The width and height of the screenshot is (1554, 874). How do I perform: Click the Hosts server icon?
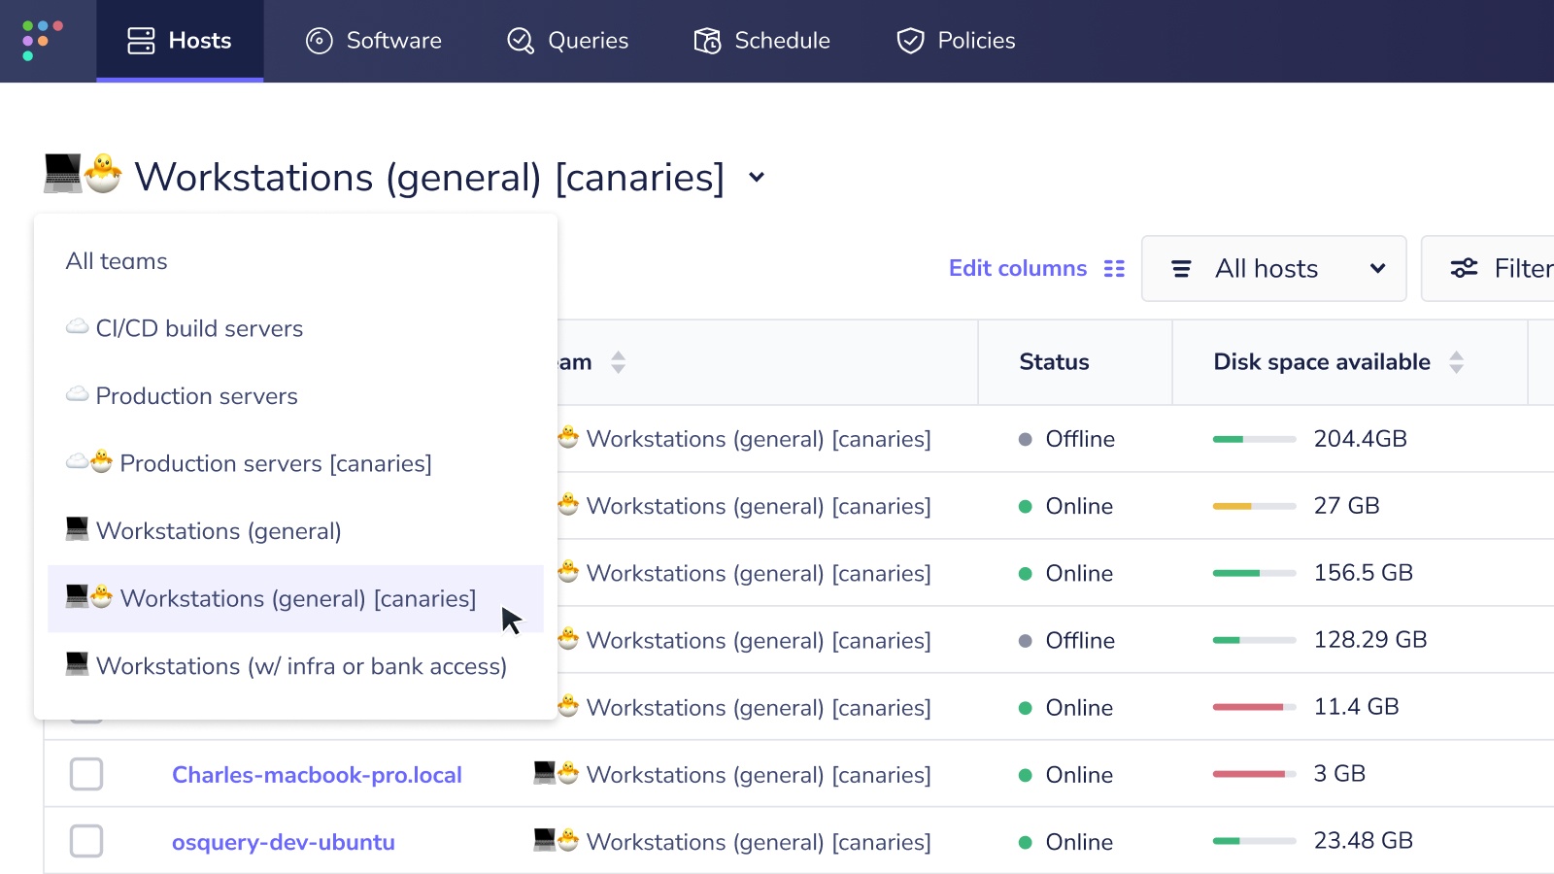[141, 41]
